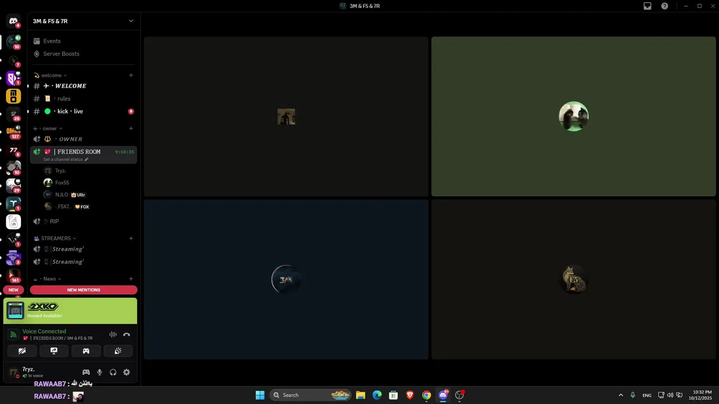
Task: Deafen with headphones icon
Action: click(113, 372)
